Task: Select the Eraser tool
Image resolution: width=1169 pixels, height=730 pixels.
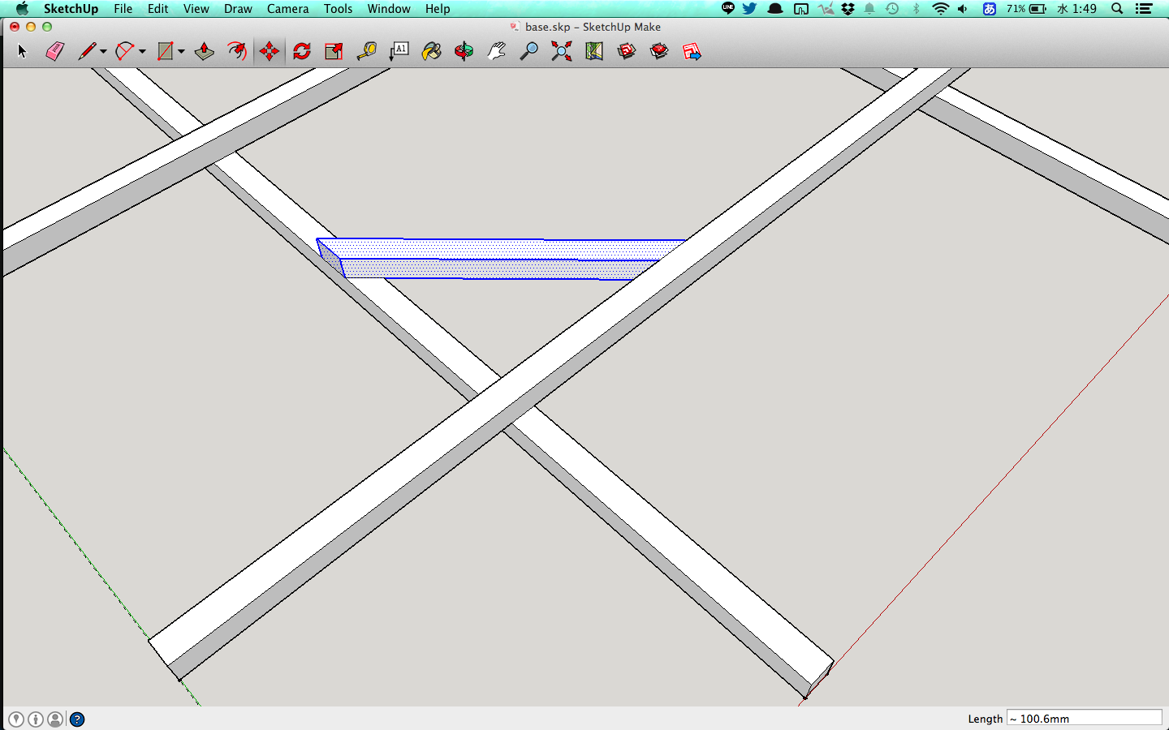Action: tap(54, 52)
